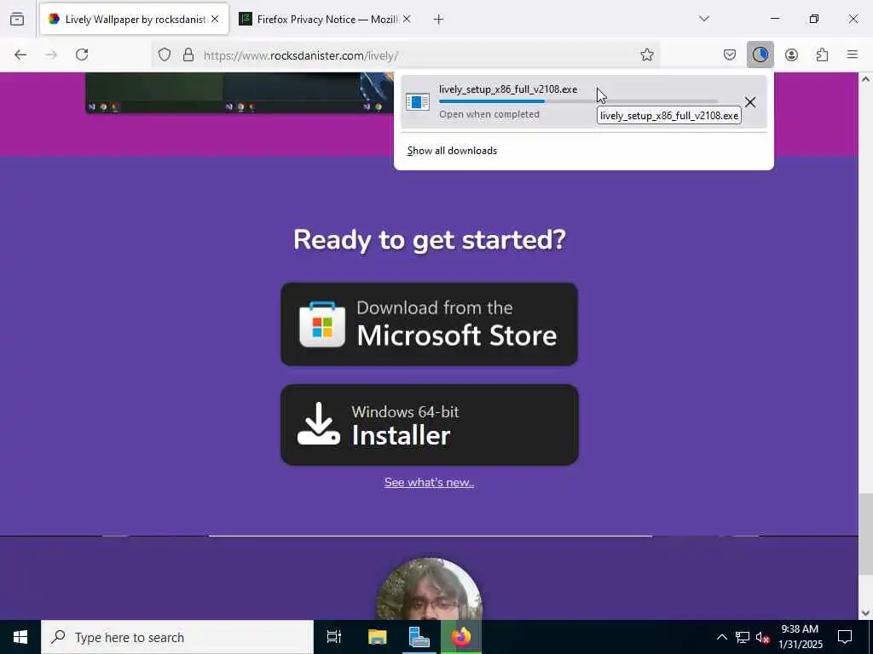873x654 pixels.
Task: Open Firefox View recent browsing icon
Action: tap(17, 19)
